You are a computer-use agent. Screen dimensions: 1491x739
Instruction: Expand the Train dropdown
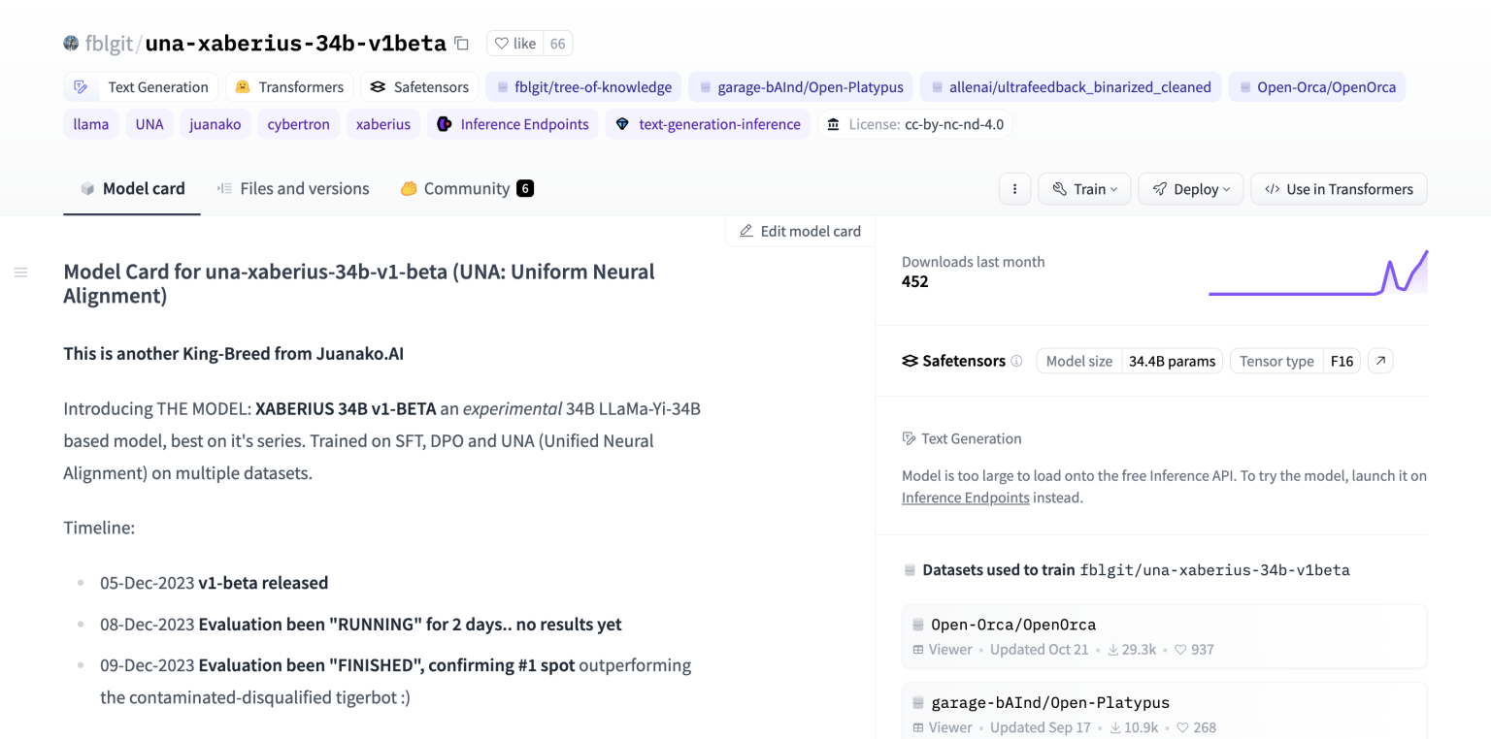click(x=1084, y=189)
